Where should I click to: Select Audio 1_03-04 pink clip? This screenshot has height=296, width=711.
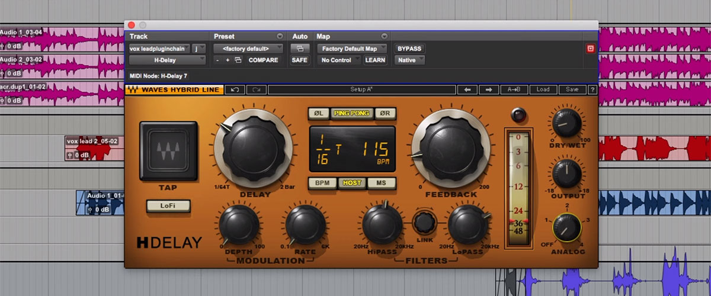click(x=63, y=38)
